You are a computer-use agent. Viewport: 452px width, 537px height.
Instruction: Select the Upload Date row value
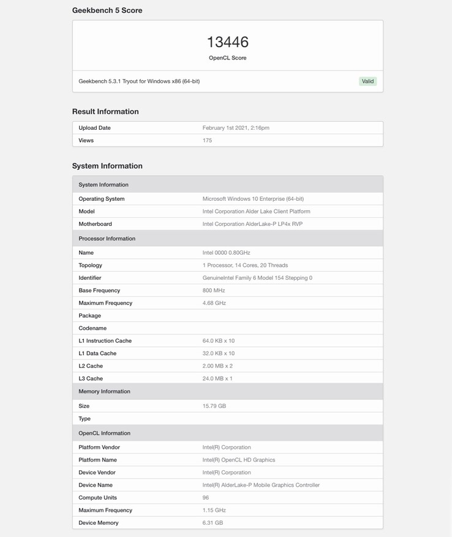point(236,128)
